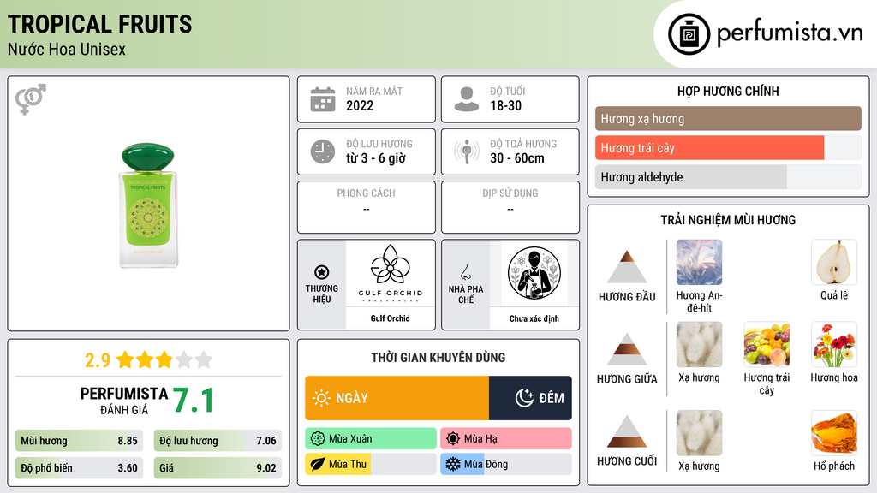Click the TROPICAL FRUITS title
The width and height of the screenshot is (877, 493).
99,25
